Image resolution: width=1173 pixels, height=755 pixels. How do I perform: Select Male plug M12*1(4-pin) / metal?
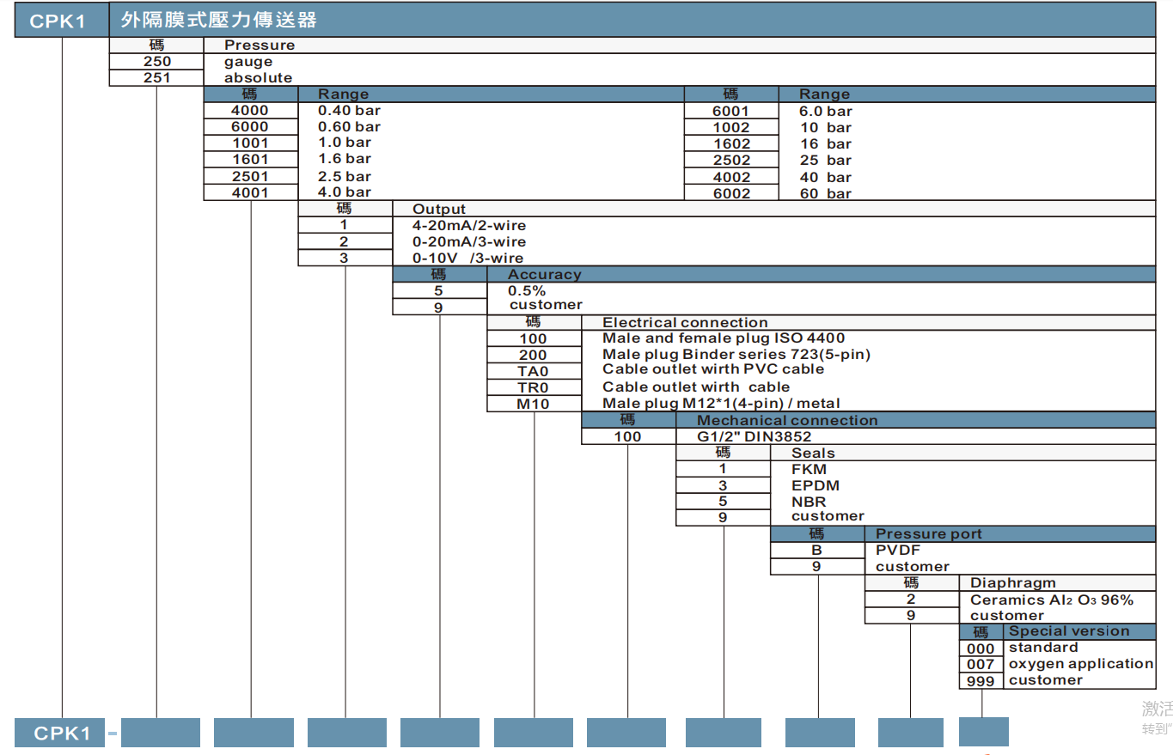[x=721, y=403]
